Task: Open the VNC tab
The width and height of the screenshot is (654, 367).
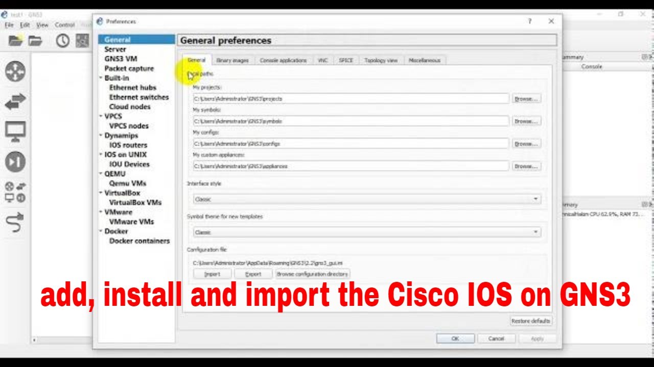Action: coord(323,60)
